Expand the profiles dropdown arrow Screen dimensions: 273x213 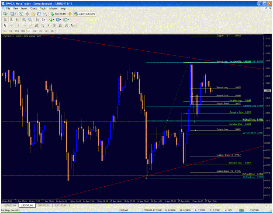click(x=15, y=14)
